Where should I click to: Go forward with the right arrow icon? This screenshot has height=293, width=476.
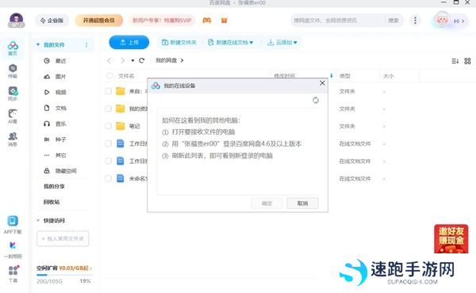122,60
